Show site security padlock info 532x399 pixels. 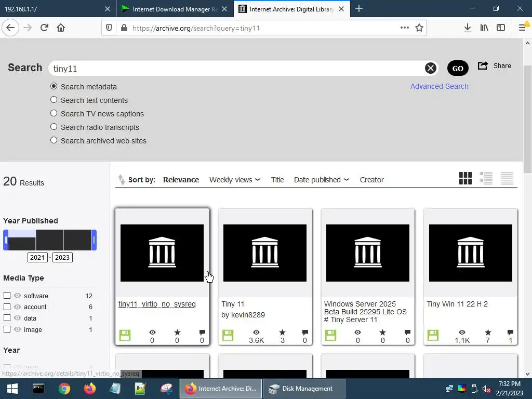(x=124, y=28)
